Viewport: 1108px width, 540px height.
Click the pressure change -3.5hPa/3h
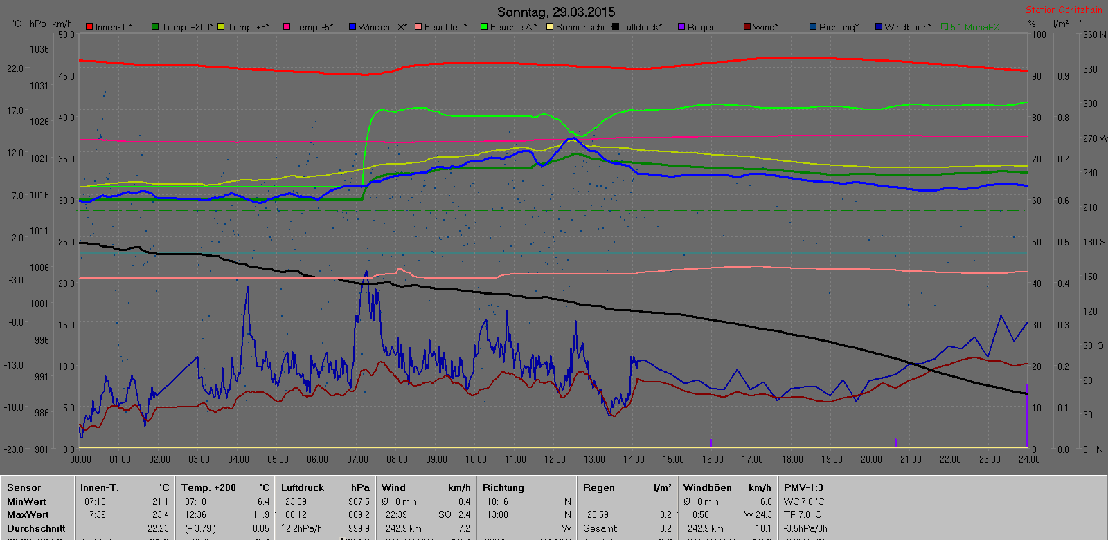pyautogui.click(x=807, y=528)
